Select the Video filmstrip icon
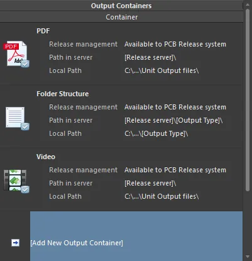This screenshot has height=261, width=252. 15,180
